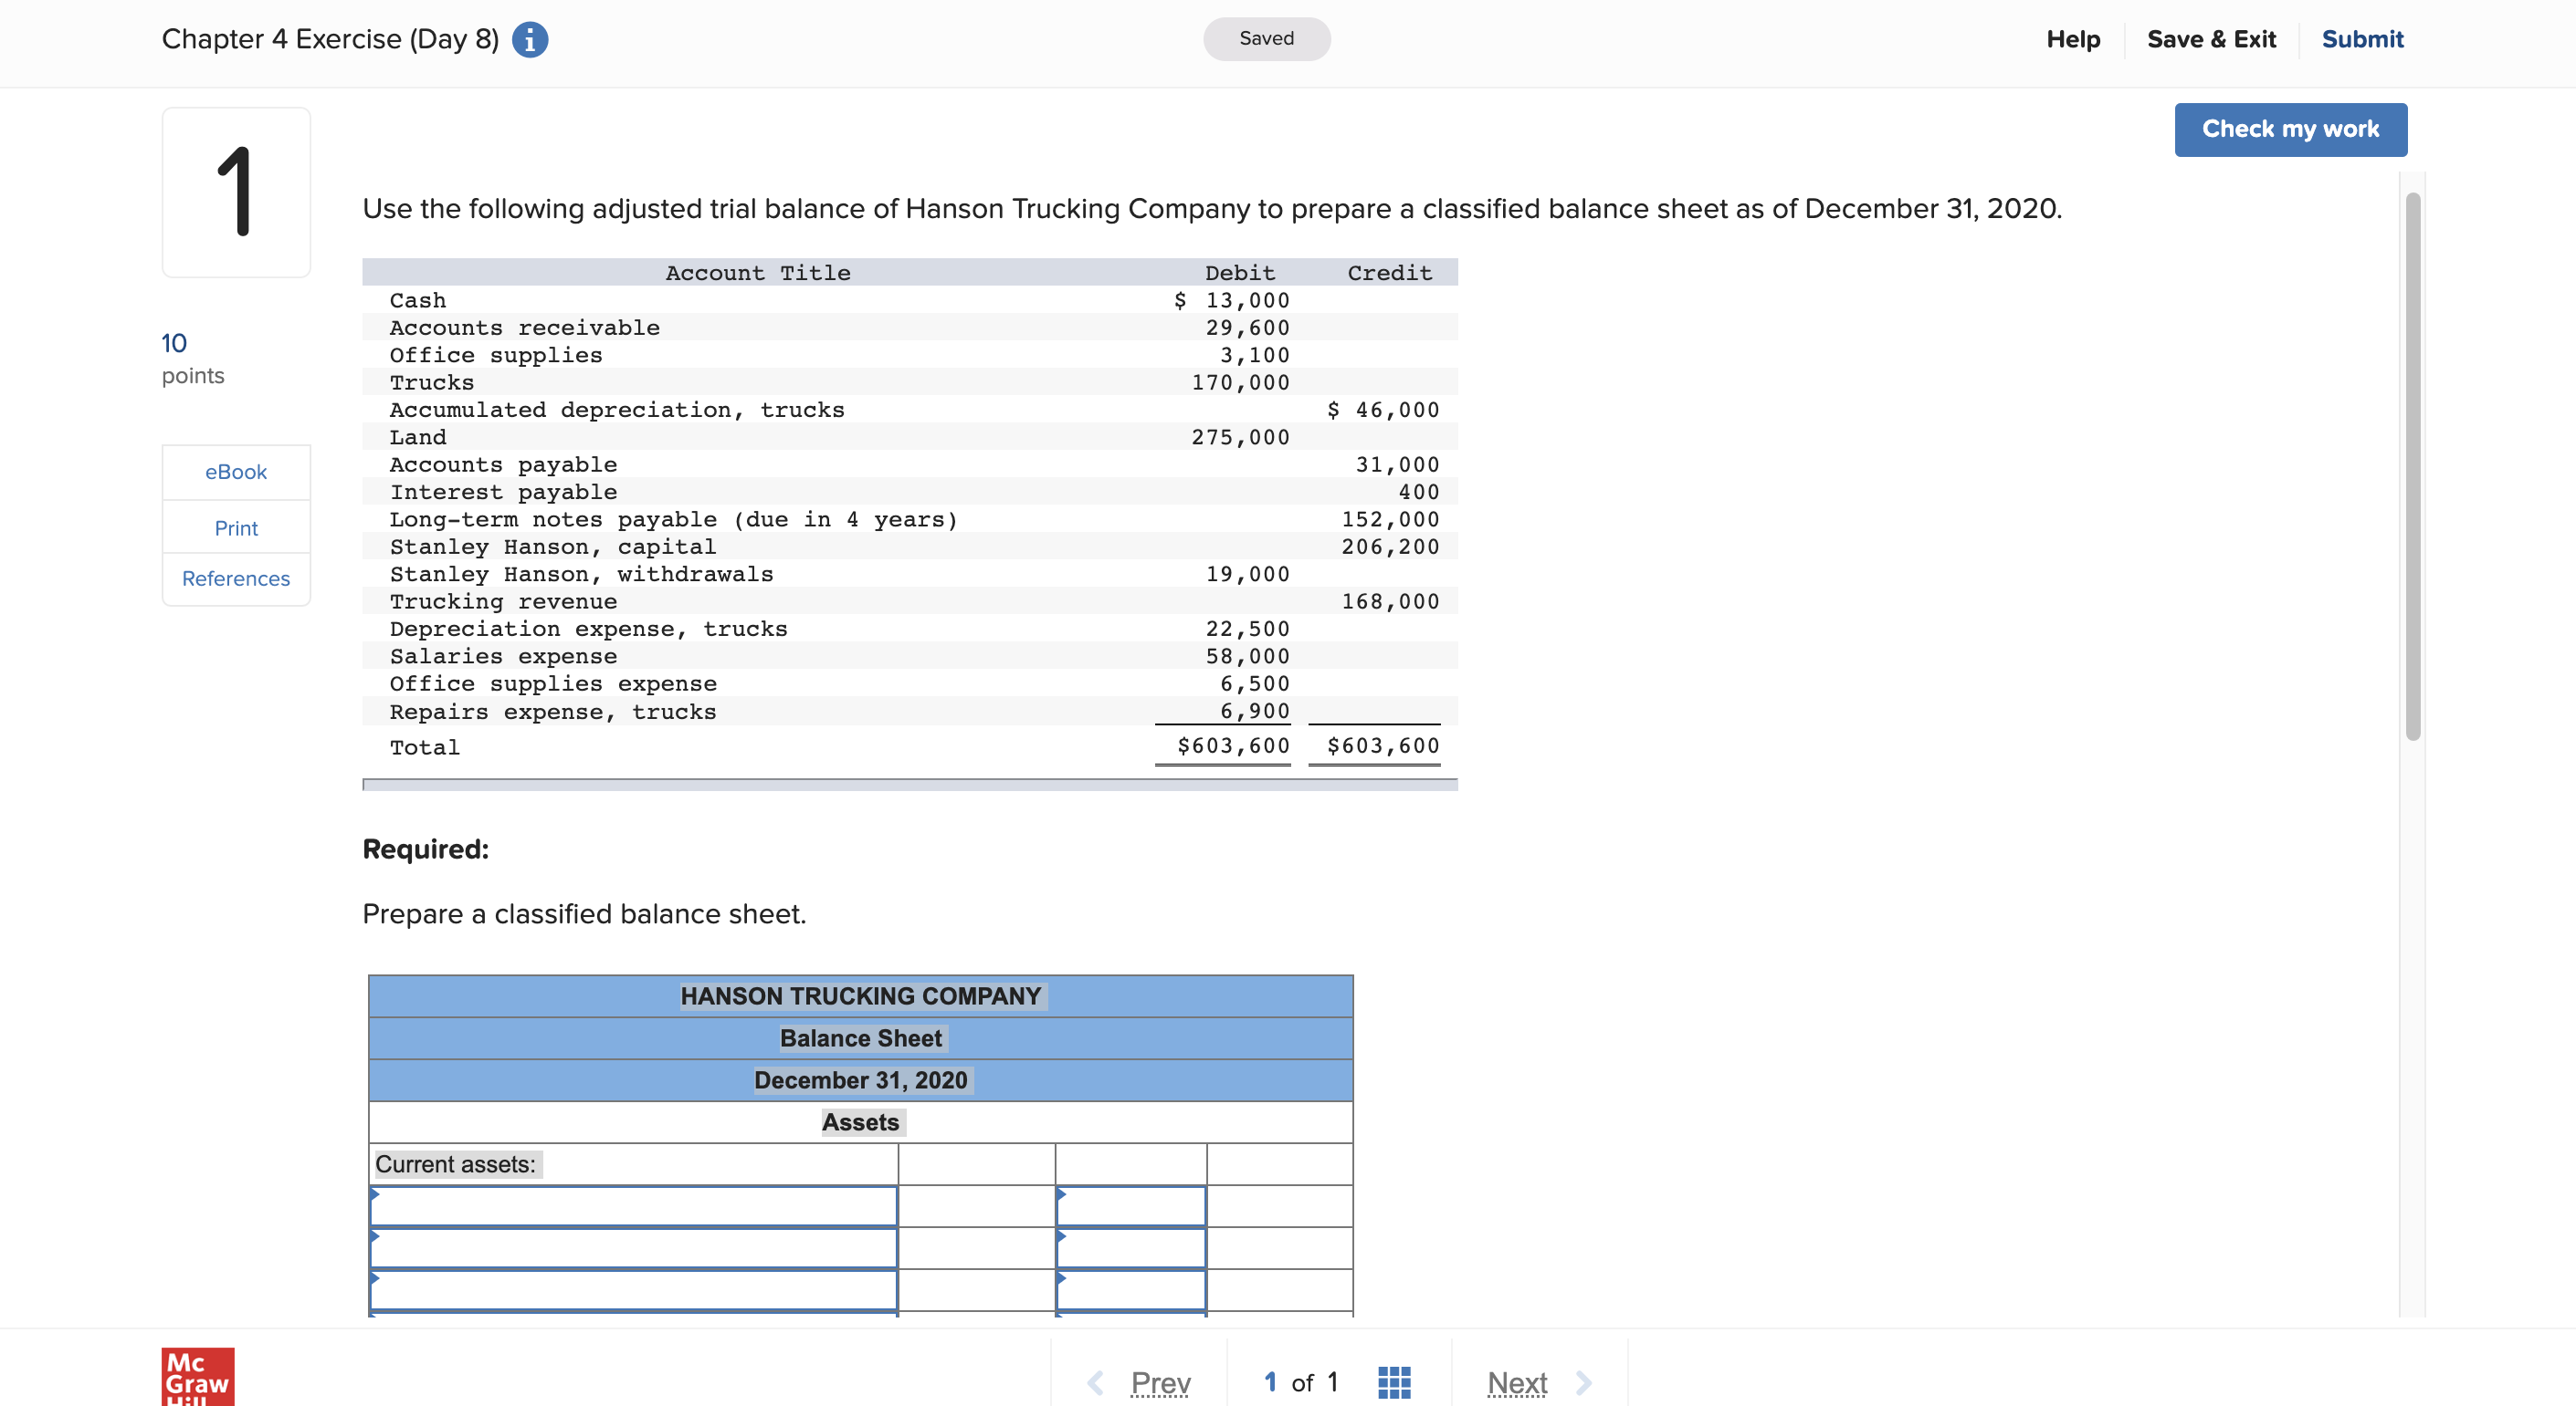Select first current asset amount field

tap(1131, 1206)
